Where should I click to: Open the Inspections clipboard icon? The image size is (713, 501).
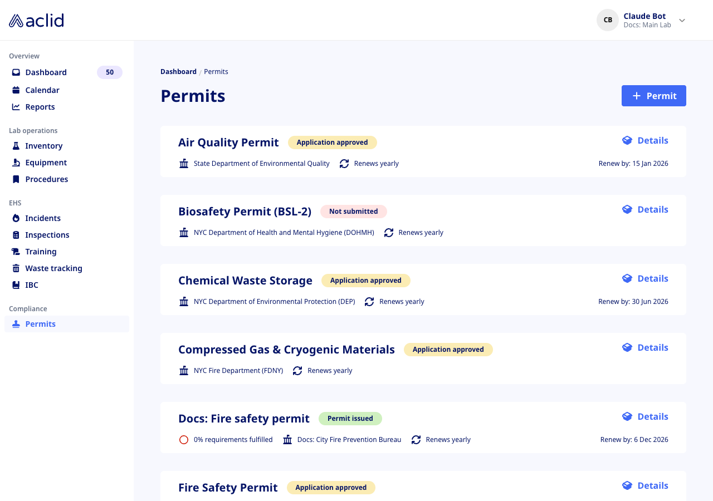[x=16, y=235]
